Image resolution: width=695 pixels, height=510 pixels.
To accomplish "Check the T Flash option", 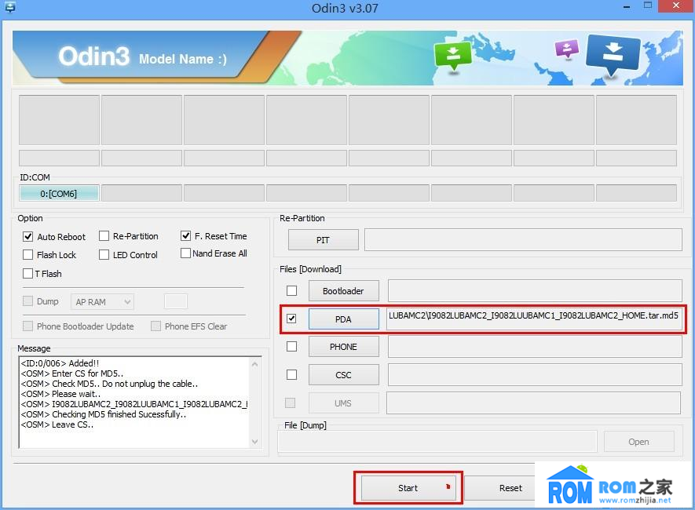I will pos(28,273).
